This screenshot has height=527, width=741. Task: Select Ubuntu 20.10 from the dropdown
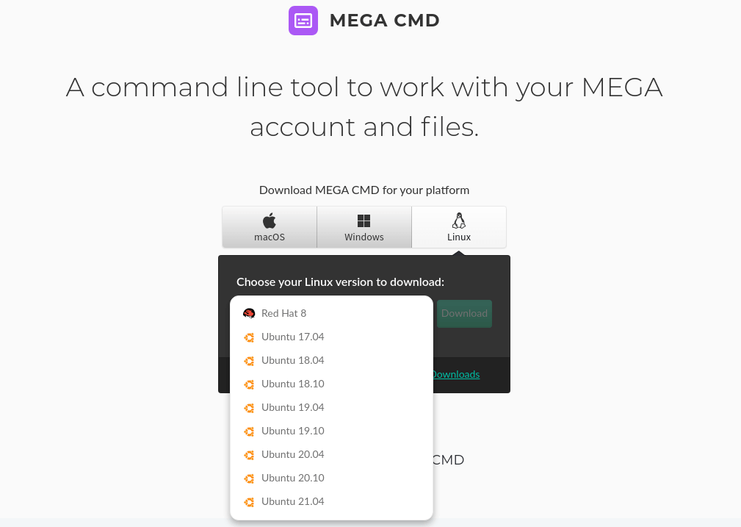(293, 478)
